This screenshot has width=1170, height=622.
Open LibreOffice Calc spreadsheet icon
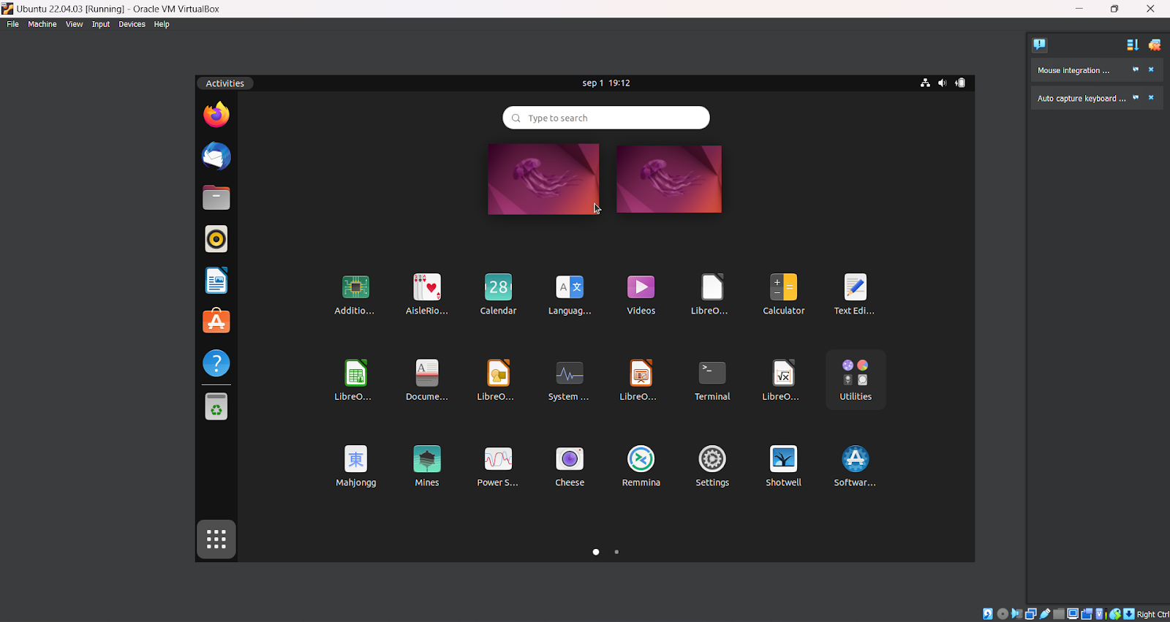coord(355,380)
